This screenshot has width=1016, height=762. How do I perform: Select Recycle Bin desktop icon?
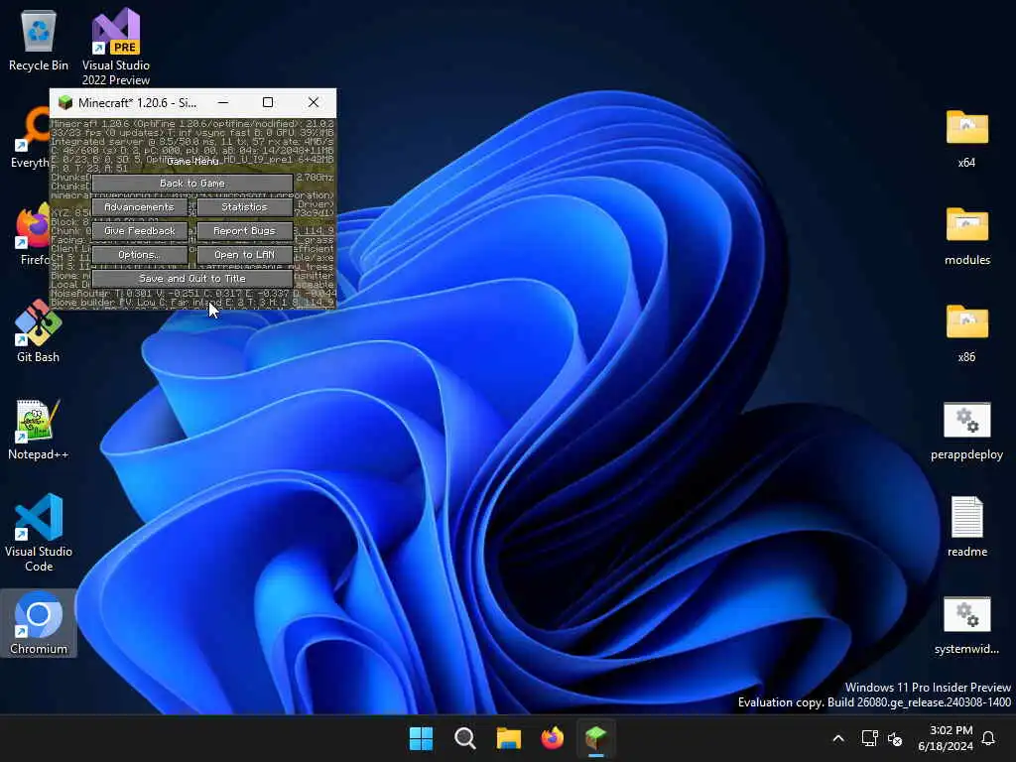pos(39,40)
